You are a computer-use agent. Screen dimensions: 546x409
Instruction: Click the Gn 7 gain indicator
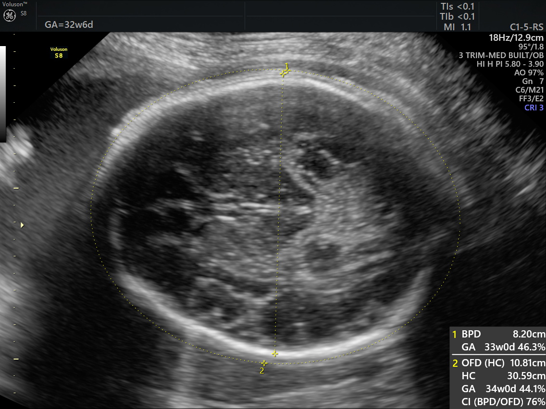point(533,82)
